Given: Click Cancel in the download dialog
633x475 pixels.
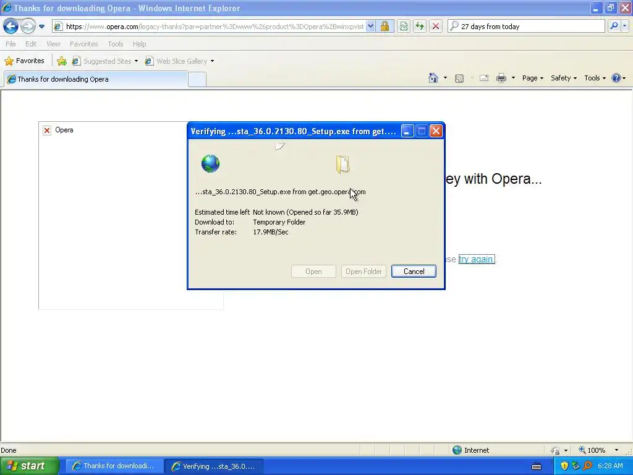Looking at the screenshot, I should click(x=414, y=272).
